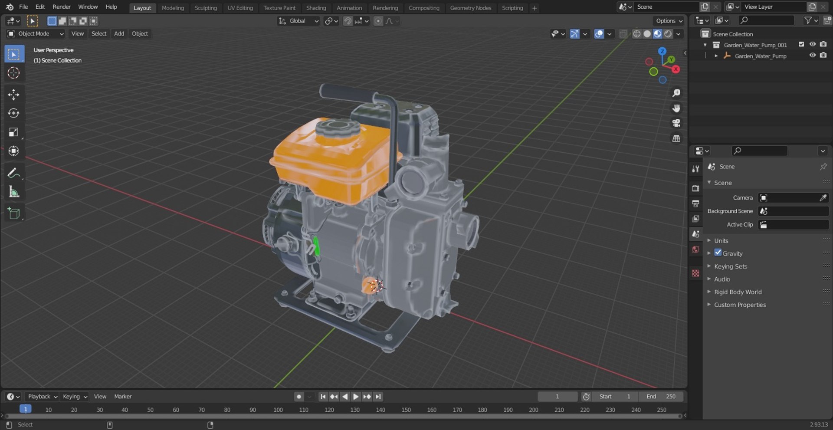Toggle the Gravity checkbox
The image size is (833, 430).
click(x=718, y=253)
